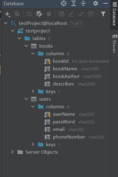
Task: Collapse the testproject schema node
Action: point(13,31)
